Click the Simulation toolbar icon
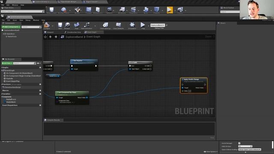This screenshot has width=274, height=154. click(x=132, y=26)
